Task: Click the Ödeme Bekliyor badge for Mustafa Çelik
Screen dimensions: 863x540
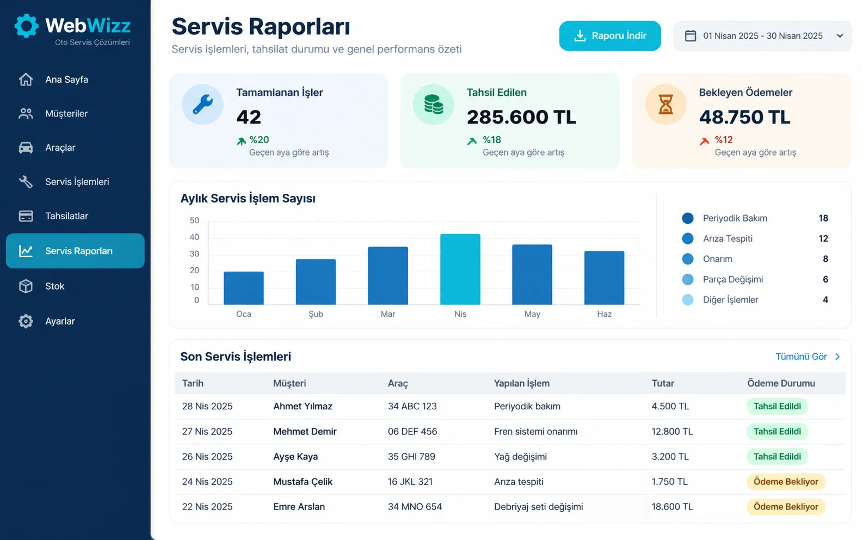Action: point(786,482)
